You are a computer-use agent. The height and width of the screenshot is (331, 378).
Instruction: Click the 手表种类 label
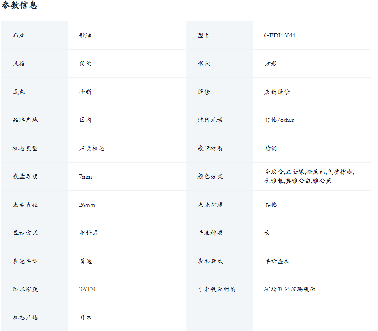[210, 233]
